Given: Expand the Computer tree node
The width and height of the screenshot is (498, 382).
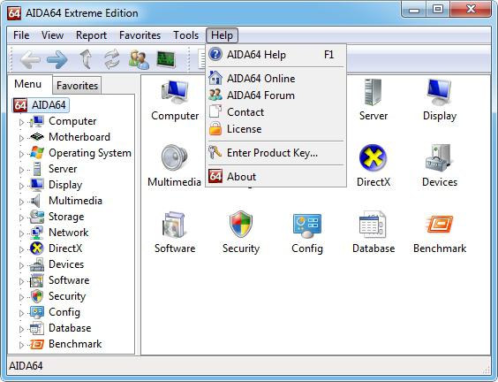Looking at the screenshot, I should 21,122.
